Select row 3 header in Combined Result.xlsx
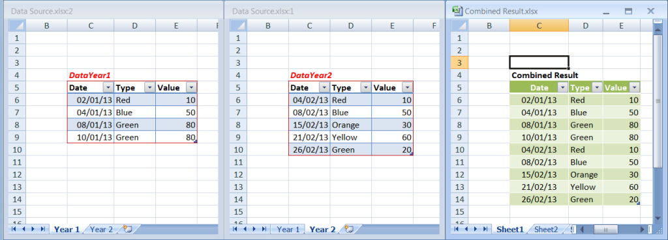The height and width of the screenshot is (240, 668). point(460,63)
